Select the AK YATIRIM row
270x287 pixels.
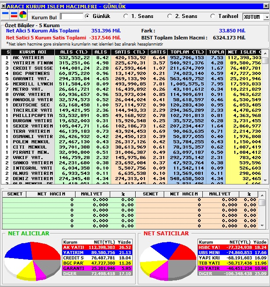[x=131, y=58]
